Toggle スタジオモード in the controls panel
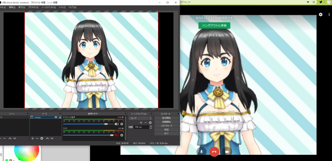Screen dimensions: 332x161 coord(167,126)
